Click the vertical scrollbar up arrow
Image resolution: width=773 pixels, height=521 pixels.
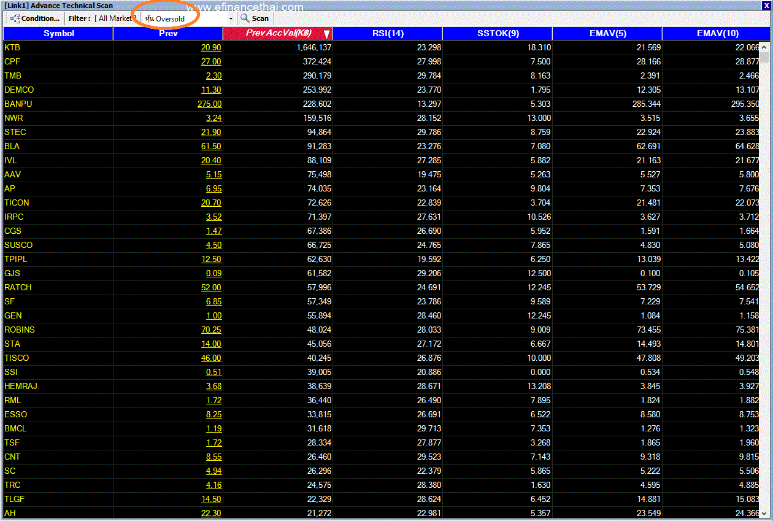pos(764,47)
